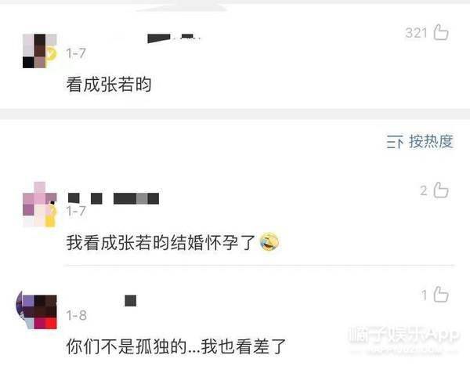
Task: Tap the yellow badge on the pink avatar
Action: pos(51,215)
